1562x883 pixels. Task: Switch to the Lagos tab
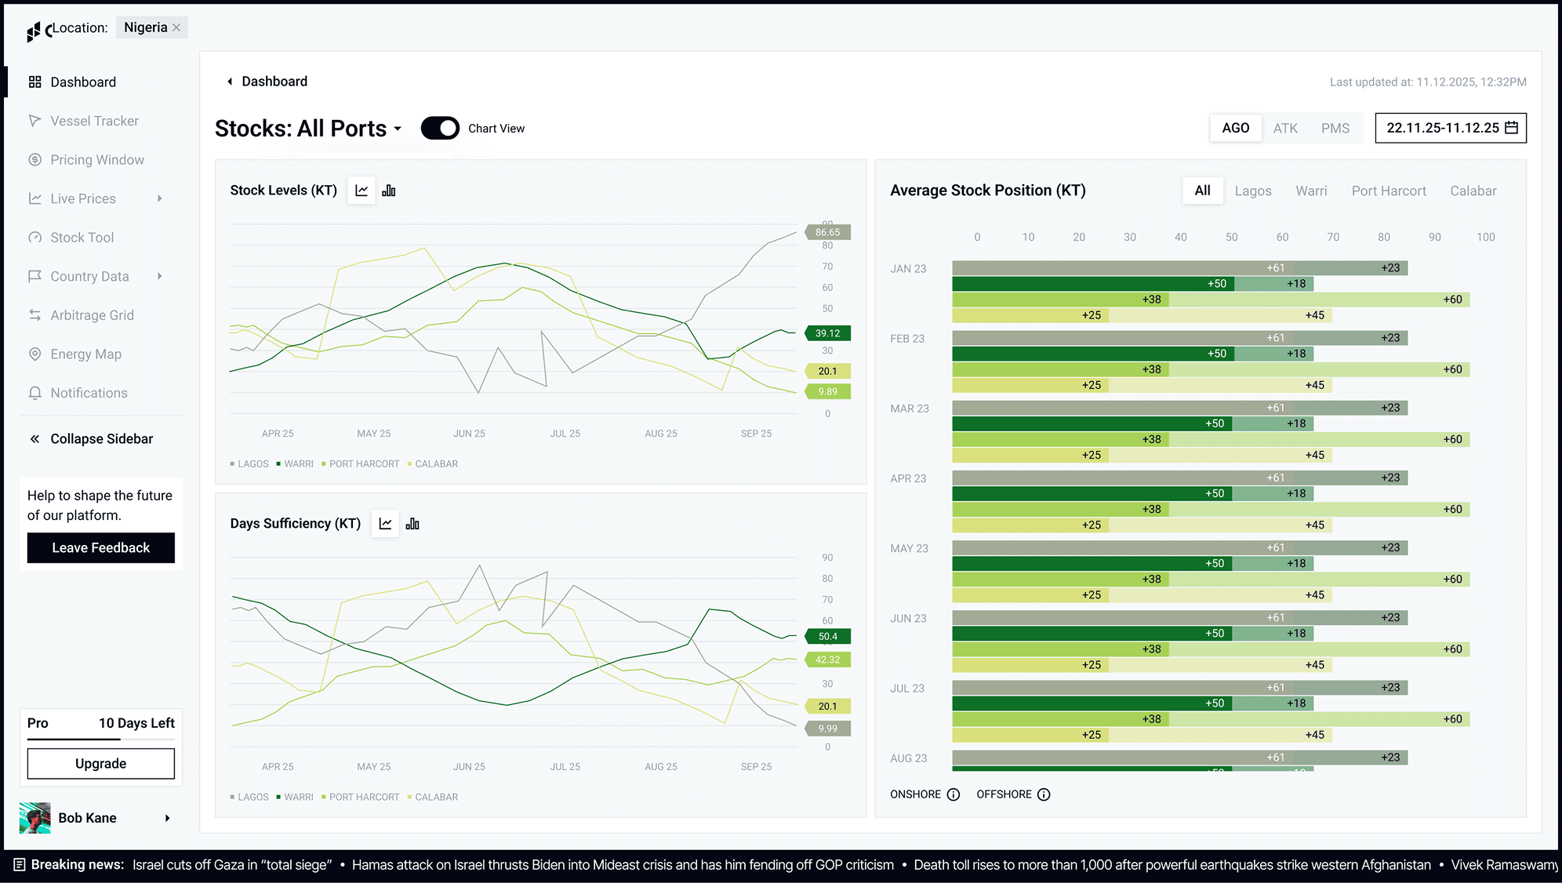tap(1253, 191)
